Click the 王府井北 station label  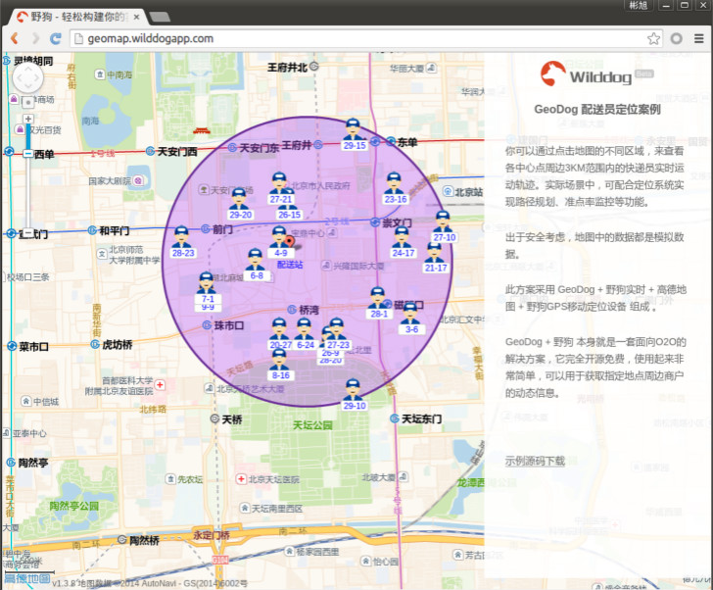287,68
